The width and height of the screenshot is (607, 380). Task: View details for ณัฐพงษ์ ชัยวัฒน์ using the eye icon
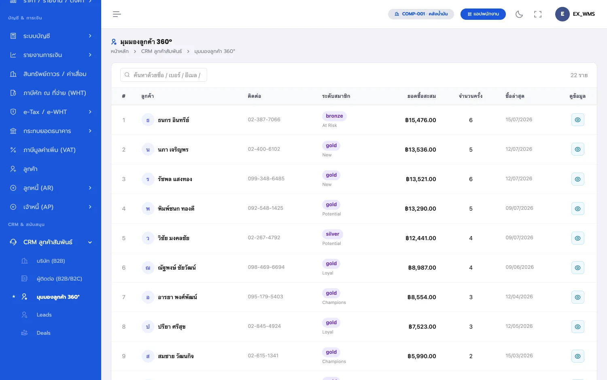point(578,268)
